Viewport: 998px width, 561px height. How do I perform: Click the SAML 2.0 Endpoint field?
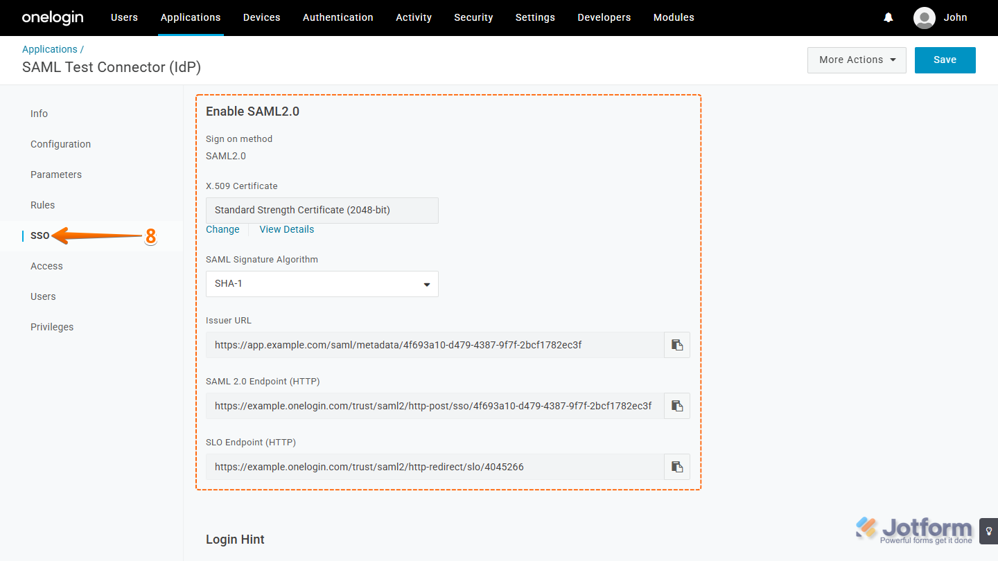pos(435,406)
